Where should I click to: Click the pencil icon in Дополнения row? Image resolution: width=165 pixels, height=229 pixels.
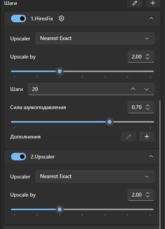click(129, 137)
